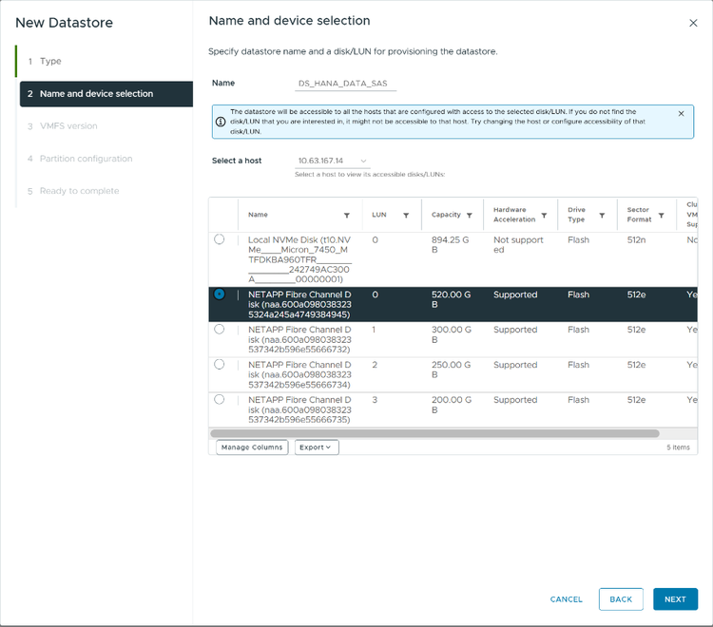Click the Local NVMe Disk name text
713x627 pixels.
click(x=299, y=259)
